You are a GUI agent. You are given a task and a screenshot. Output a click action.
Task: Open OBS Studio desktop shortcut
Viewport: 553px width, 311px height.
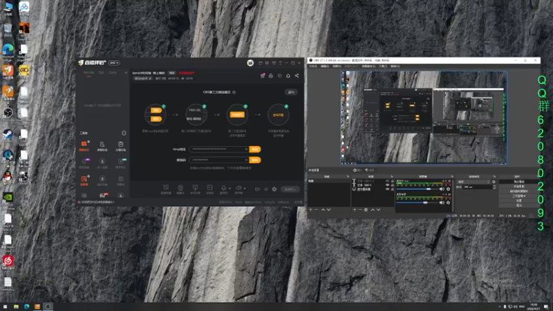tap(8, 113)
